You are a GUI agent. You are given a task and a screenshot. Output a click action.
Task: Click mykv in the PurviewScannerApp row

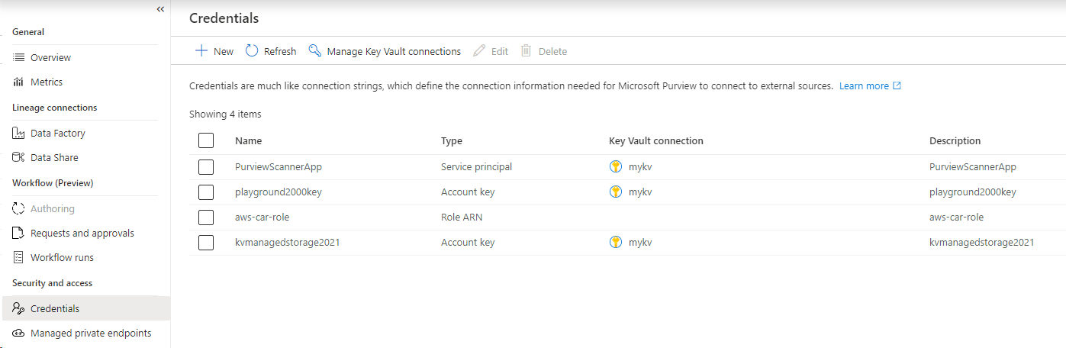click(x=640, y=166)
